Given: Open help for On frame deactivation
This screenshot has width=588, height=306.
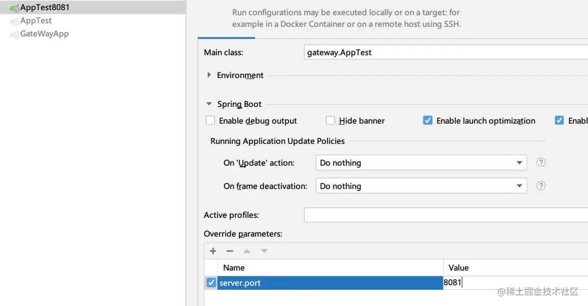Looking at the screenshot, I should 541,185.
